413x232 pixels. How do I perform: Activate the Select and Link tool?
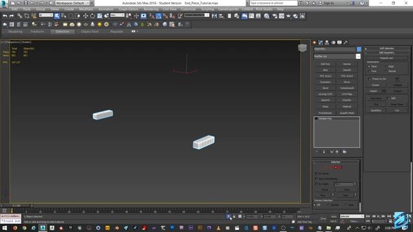19,16
